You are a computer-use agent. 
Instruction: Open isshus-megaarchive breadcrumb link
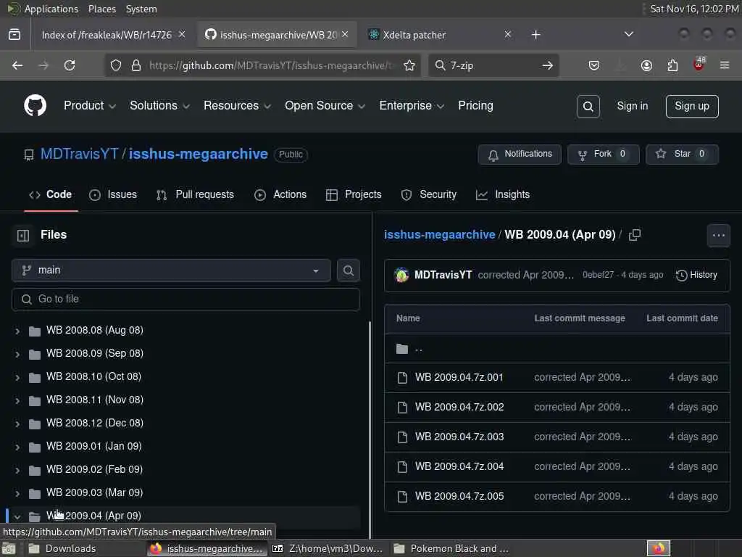439,235
